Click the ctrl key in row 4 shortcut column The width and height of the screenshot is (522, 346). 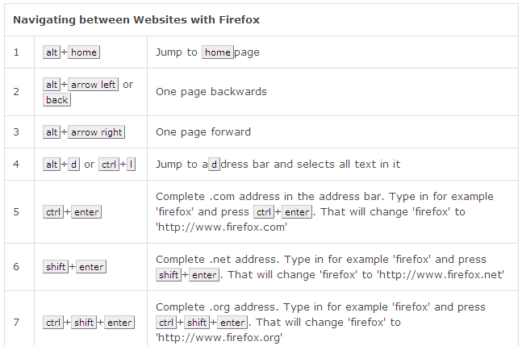click(108, 165)
